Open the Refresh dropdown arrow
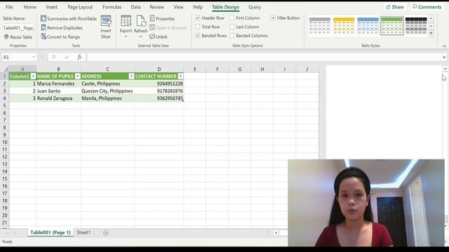Screen dimensions: 449x252 point(140,37)
